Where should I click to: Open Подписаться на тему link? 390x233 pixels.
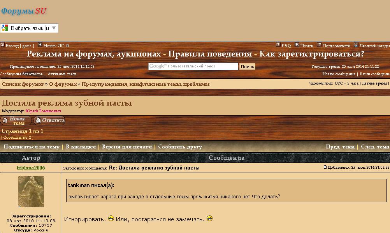(32, 147)
